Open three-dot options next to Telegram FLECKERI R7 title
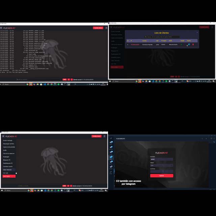This screenshot has width=216, height=216. tap(202, 139)
